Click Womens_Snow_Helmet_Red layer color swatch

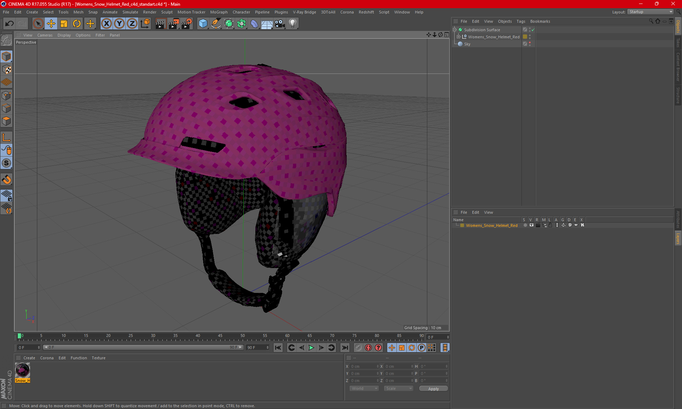point(462,225)
